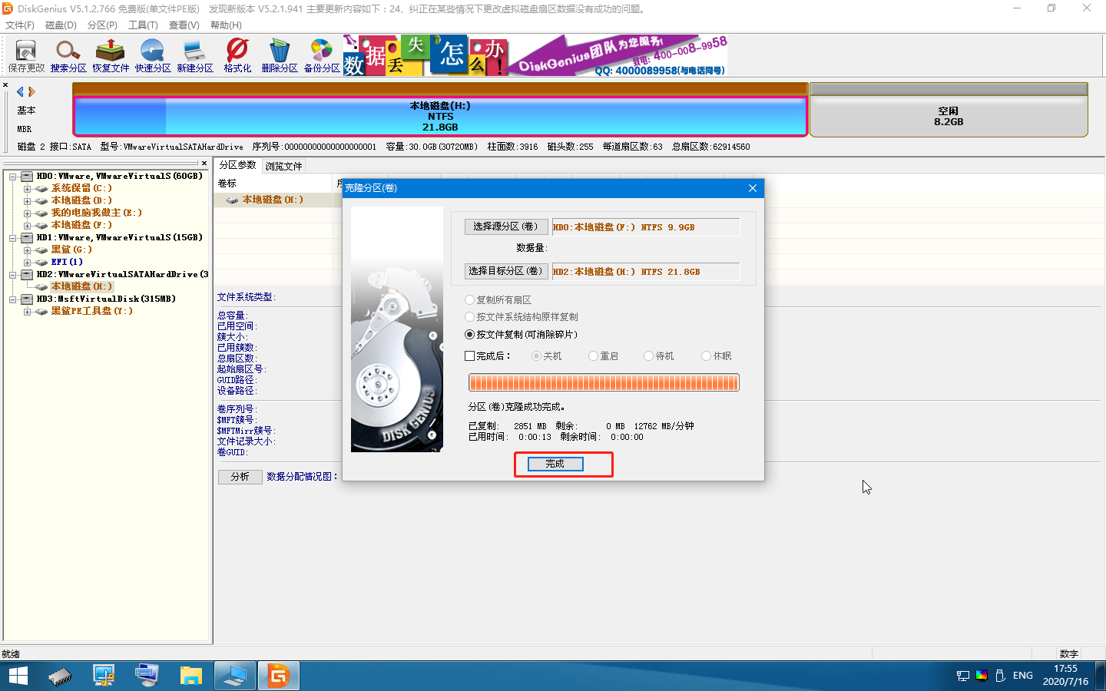Switch to the 浏览文件 tab
The image size is (1106, 691).
coord(284,166)
